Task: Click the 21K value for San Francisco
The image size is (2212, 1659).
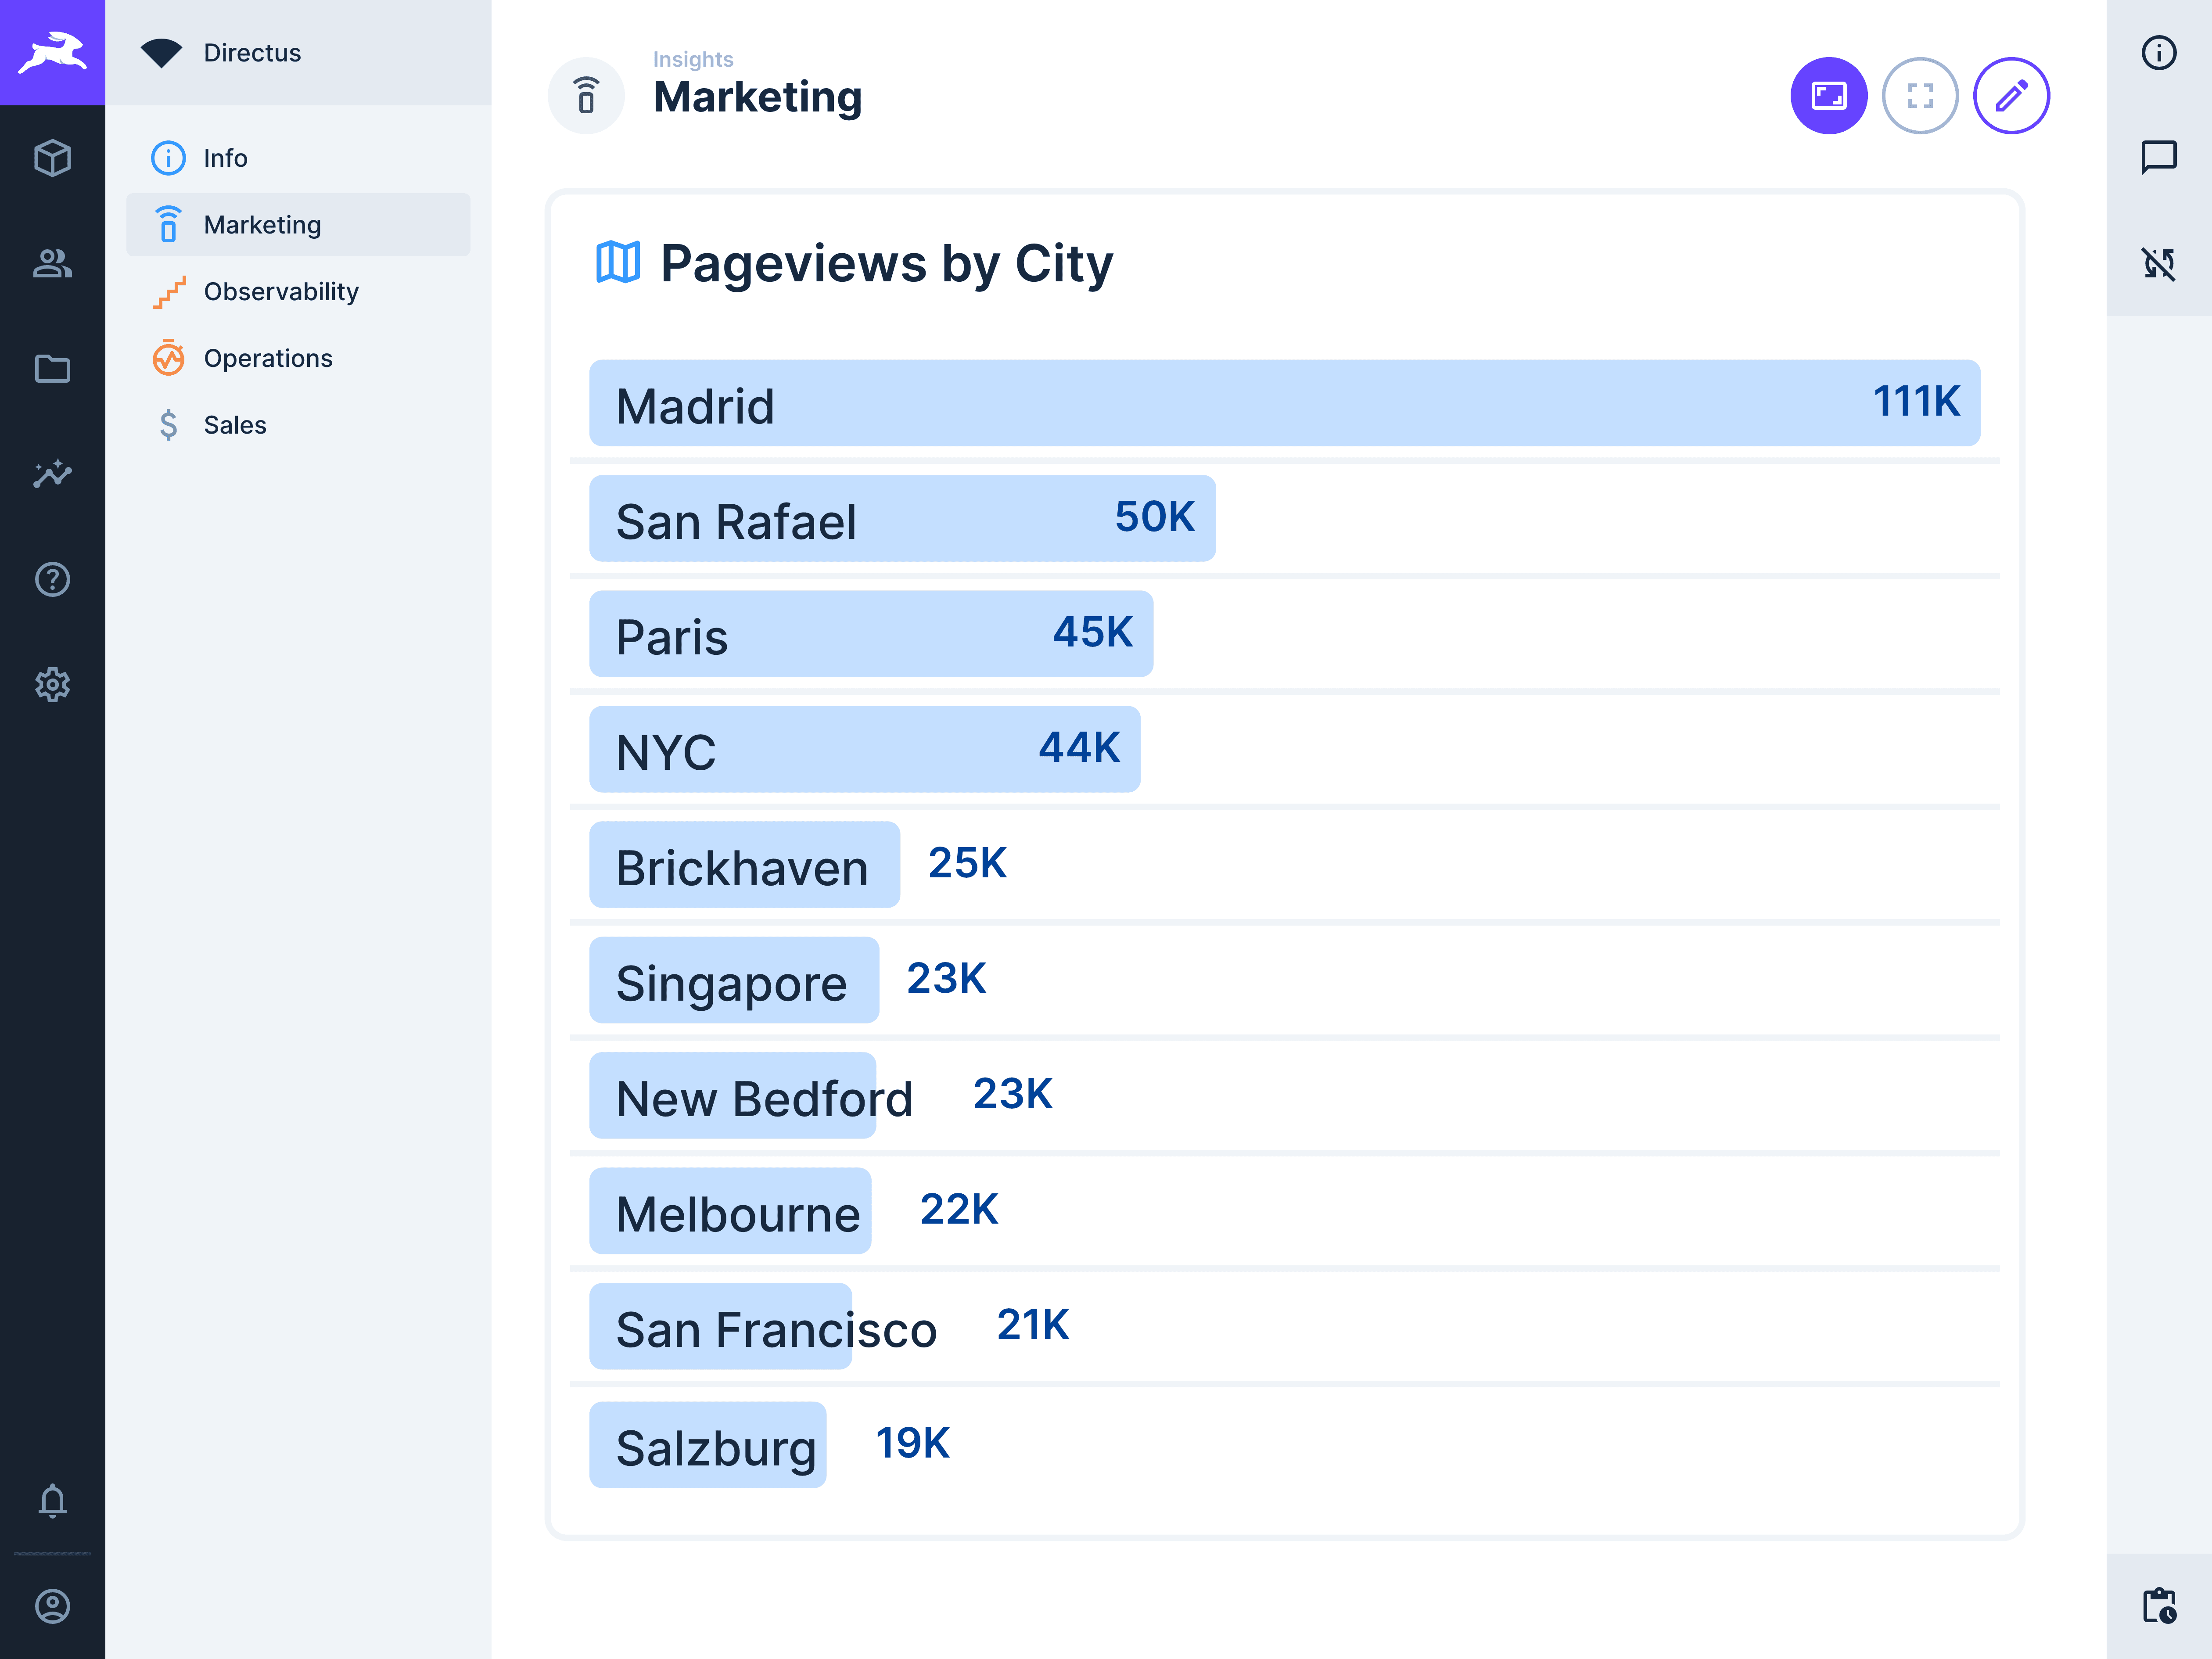Action: pyautogui.click(x=1033, y=1325)
